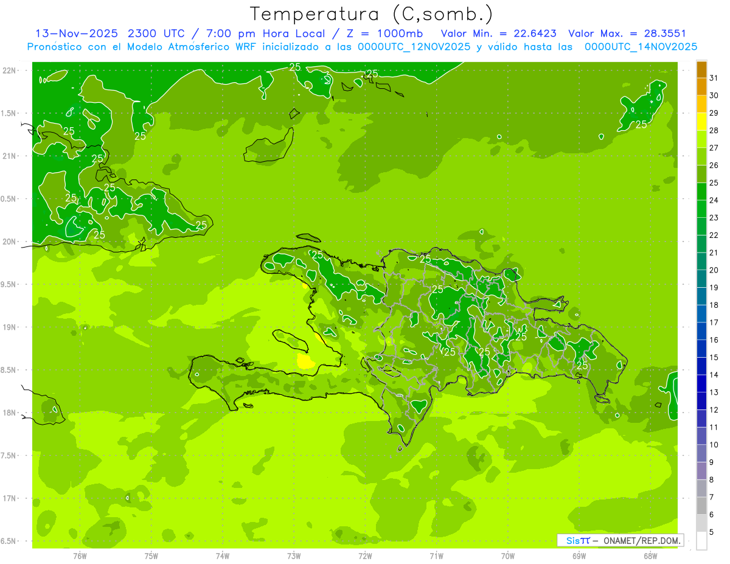Click the 72W longitude axis label
The image size is (730, 564).
tap(365, 555)
